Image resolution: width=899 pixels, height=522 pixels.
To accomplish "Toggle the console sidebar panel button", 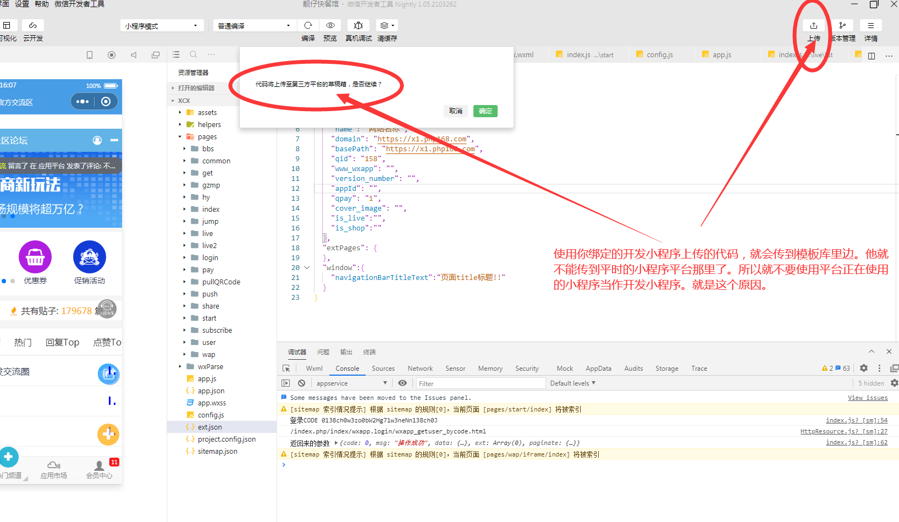I will (285, 383).
